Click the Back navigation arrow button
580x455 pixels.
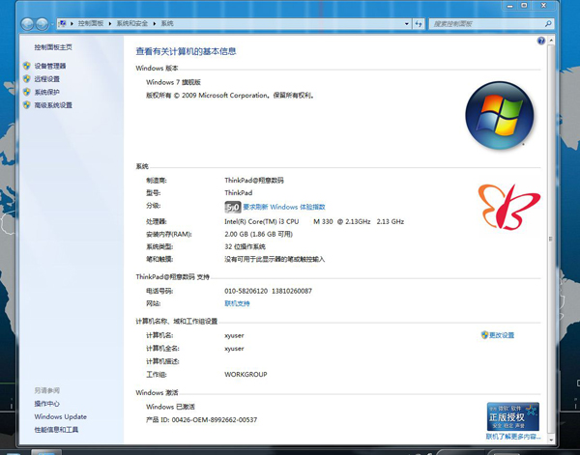click(x=27, y=24)
